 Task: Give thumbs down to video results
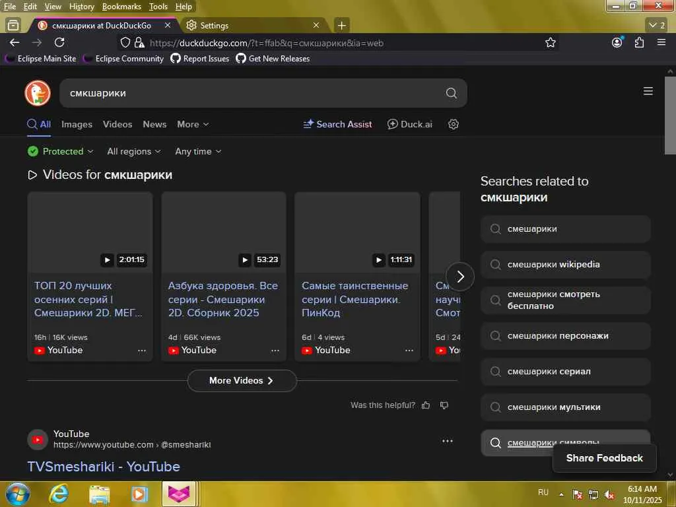444,405
